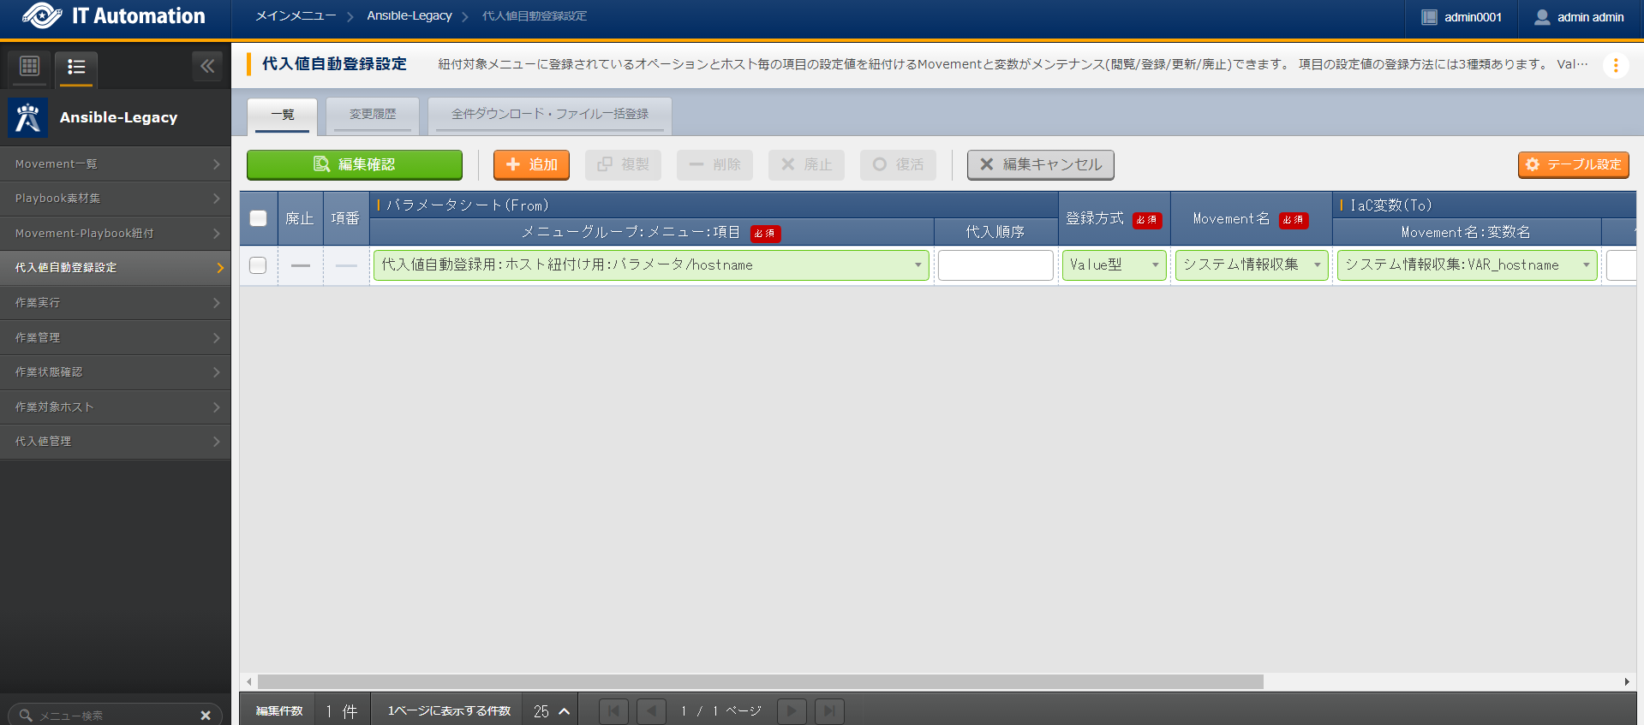Collapse the sidebar with double-chevron icon

(x=207, y=66)
